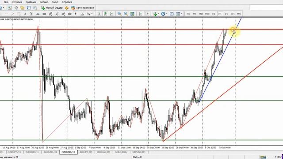Select the horizontal line drawing tool
The height and width of the screenshot is (159, 283).
point(6,14)
